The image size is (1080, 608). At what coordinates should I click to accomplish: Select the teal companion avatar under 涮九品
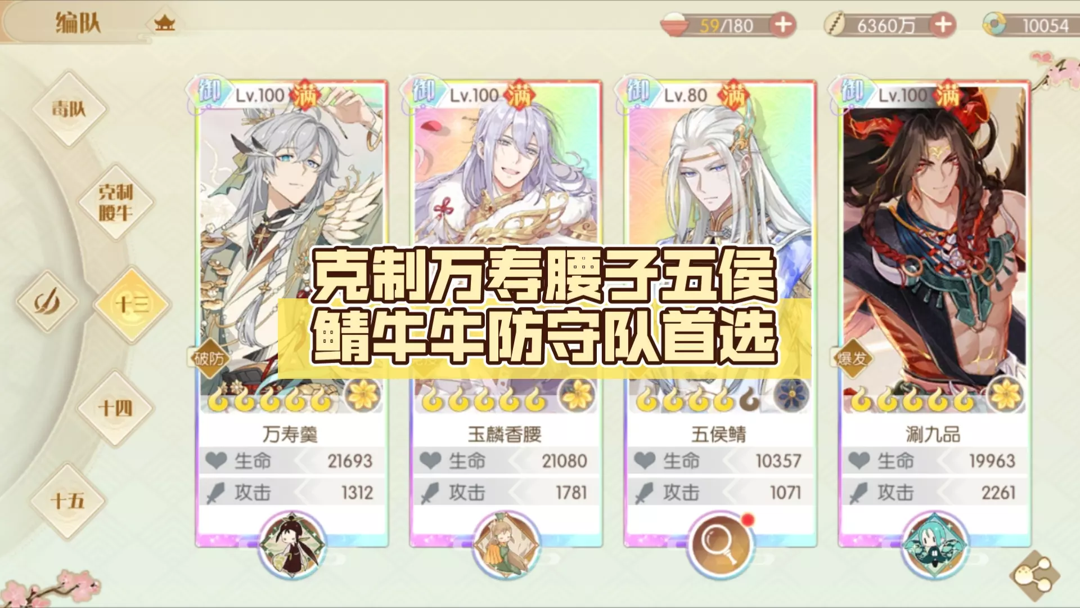[x=934, y=544]
